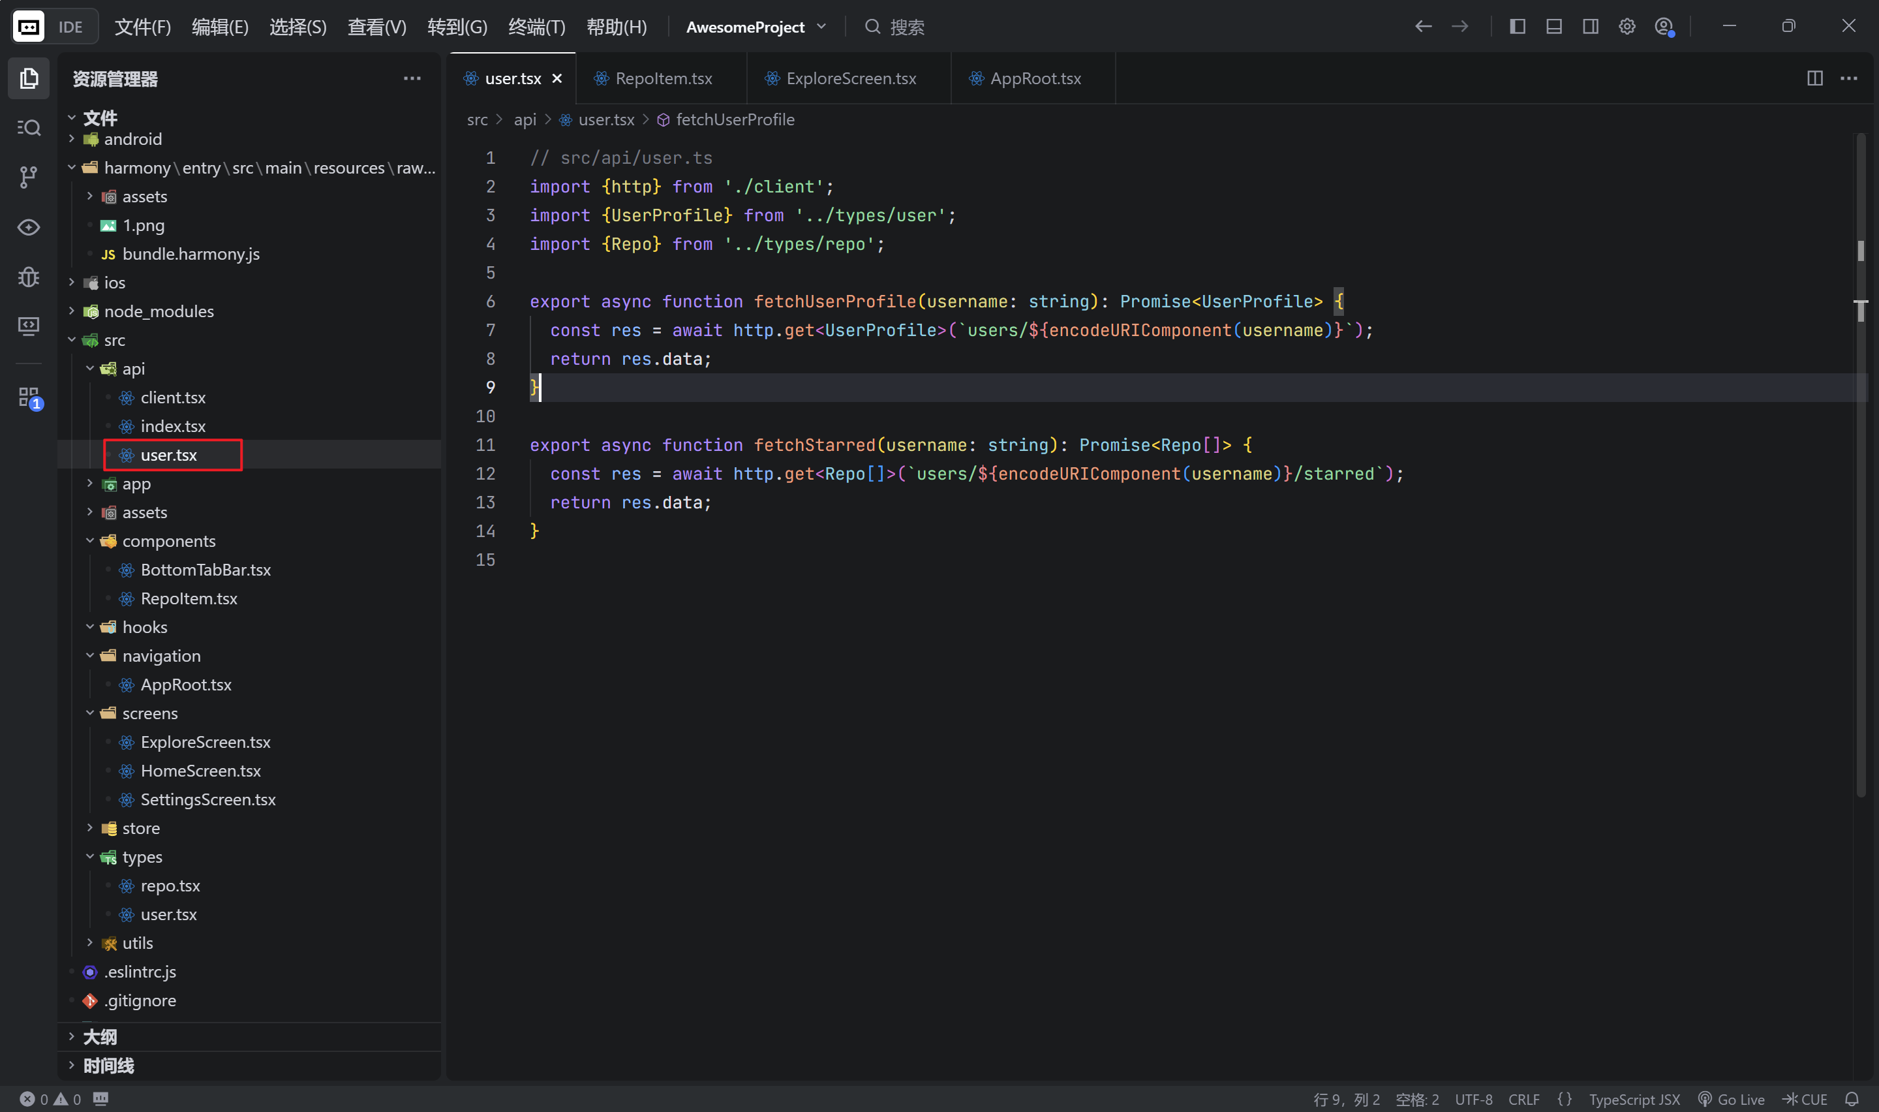The height and width of the screenshot is (1112, 1879).
Task: Switch to the ExploreScreen.tsx tab
Action: click(x=850, y=78)
